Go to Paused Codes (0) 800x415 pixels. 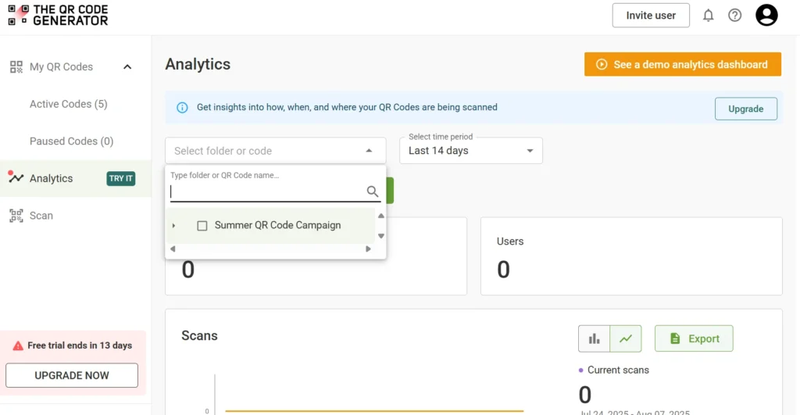click(x=71, y=141)
